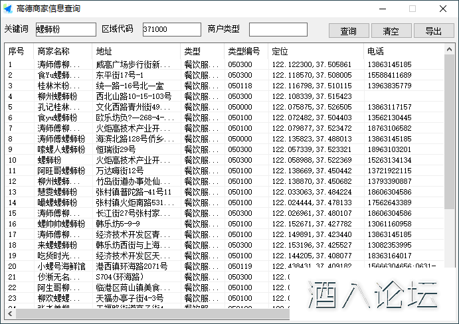Click the 导出 export button

click(434, 31)
